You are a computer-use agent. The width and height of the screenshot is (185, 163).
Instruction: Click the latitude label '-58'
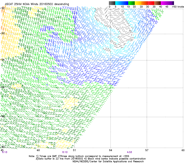[x=2, y=116]
